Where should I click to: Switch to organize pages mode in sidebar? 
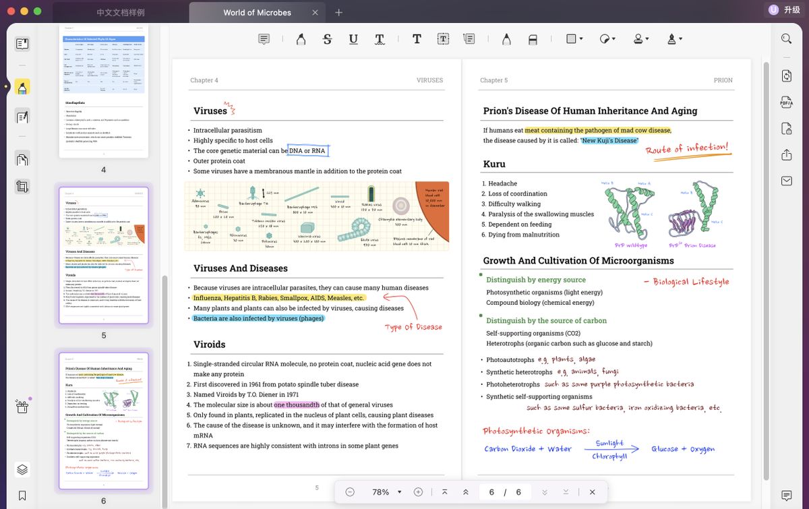(x=22, y=160)
